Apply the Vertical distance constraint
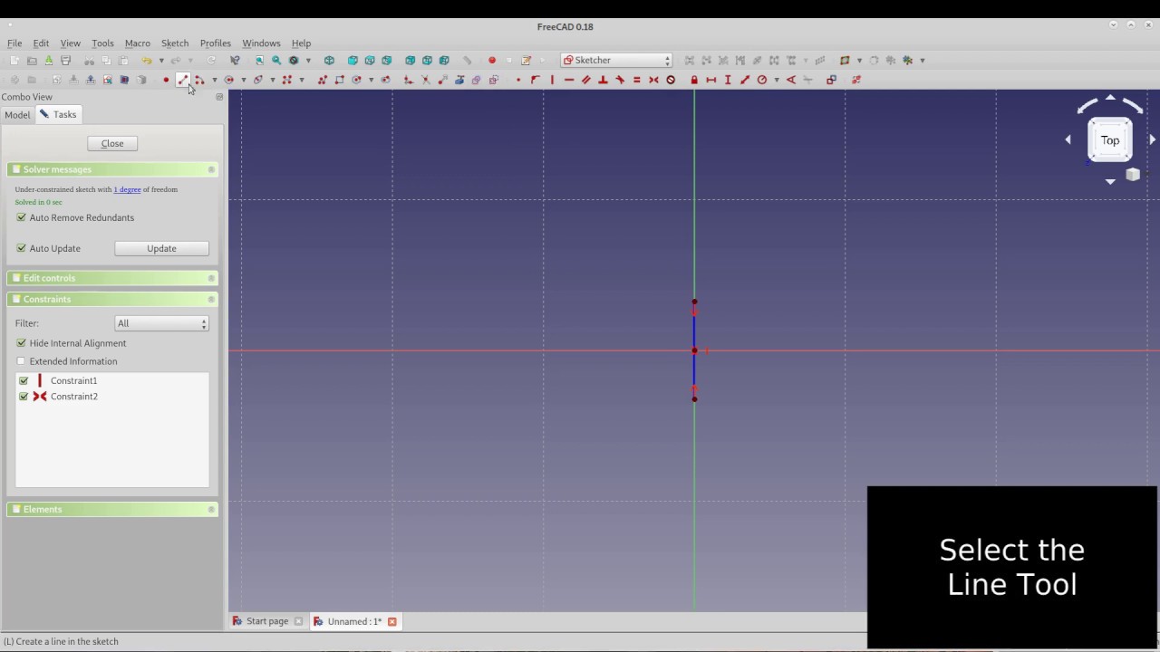Image resolution: width=1160 pixels, height=652 pixels. pos(728,80)
